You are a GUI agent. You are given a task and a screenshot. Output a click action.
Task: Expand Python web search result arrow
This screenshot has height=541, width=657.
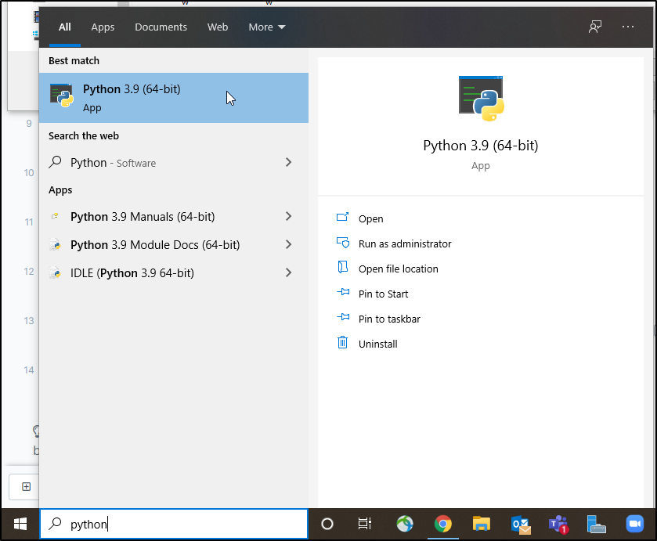click(288, 163)
